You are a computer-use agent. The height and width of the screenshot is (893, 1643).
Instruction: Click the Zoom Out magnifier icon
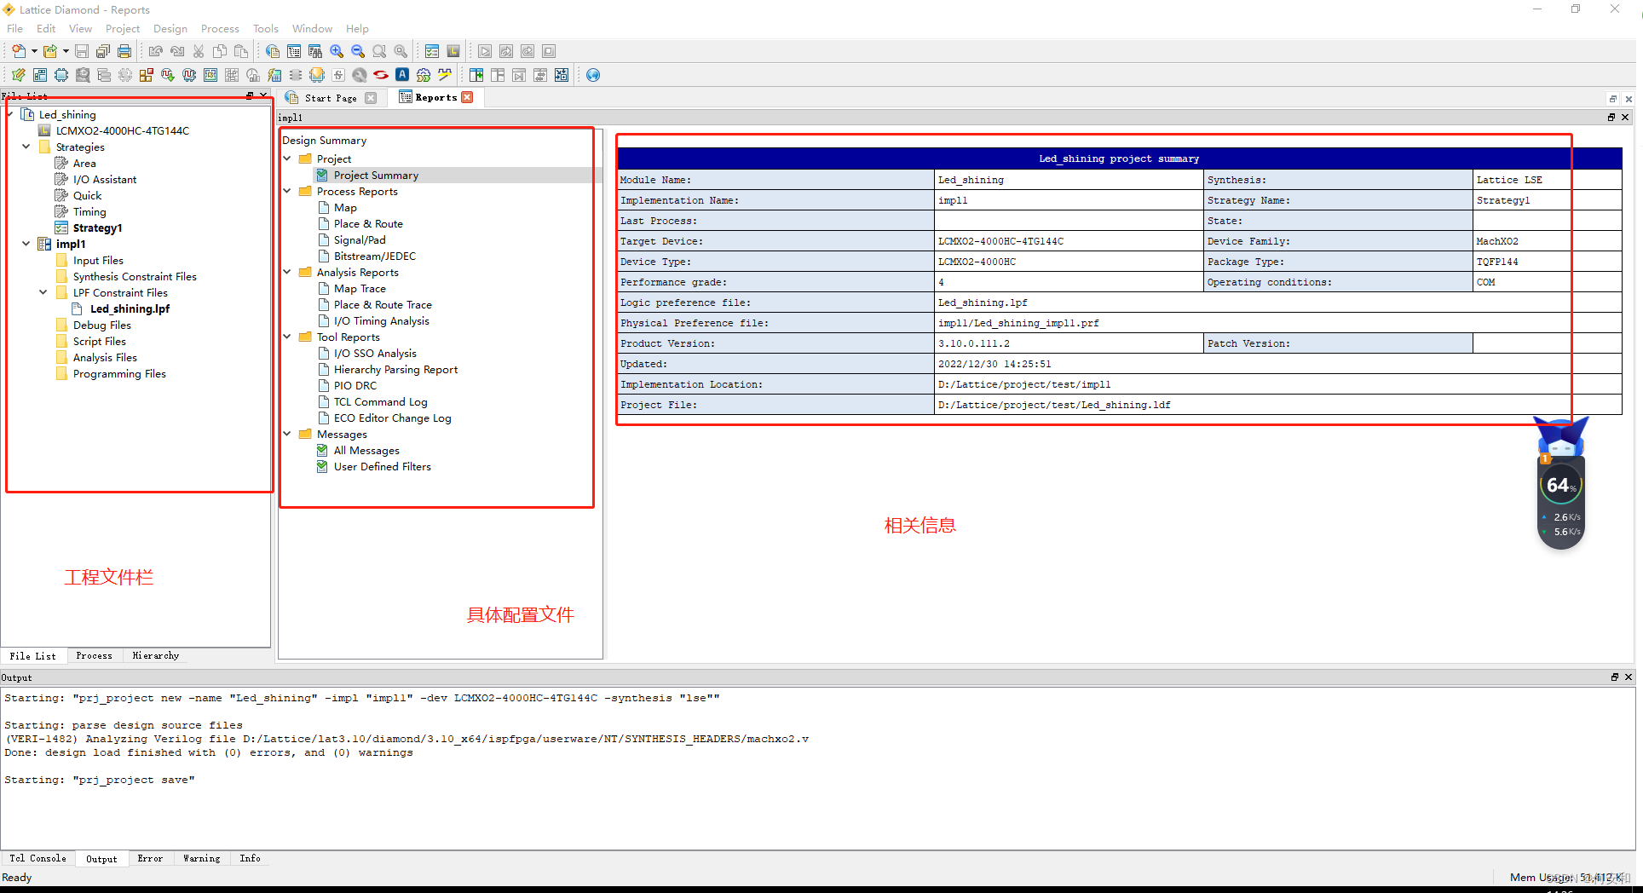click(x=358, y=51)
